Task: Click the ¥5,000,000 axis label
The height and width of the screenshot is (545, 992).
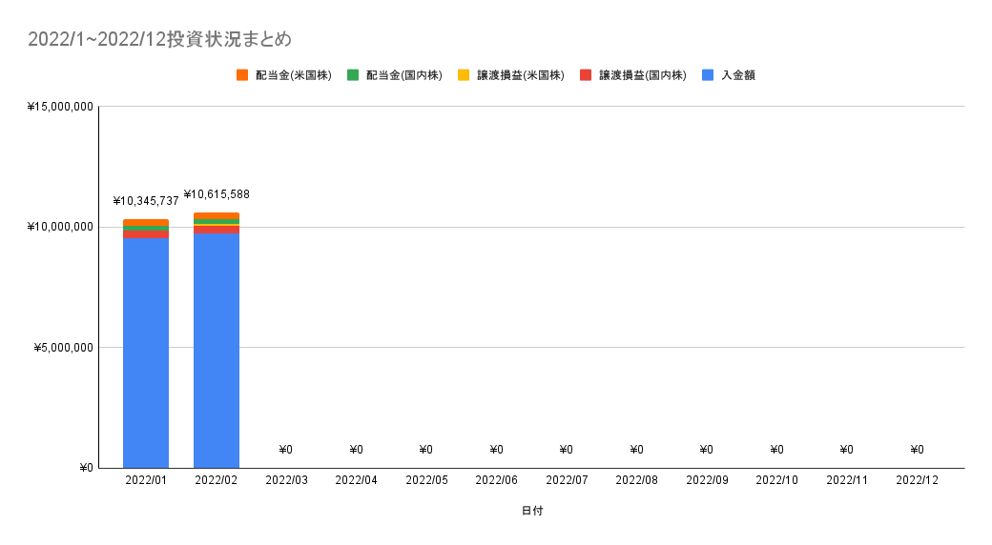Action: tap(63, 348)
